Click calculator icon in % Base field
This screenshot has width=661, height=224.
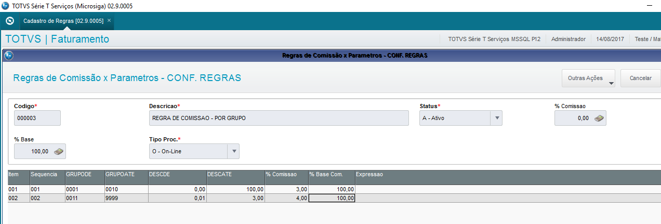59,151
